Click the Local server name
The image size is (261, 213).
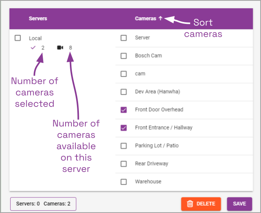tap(35, 38)
